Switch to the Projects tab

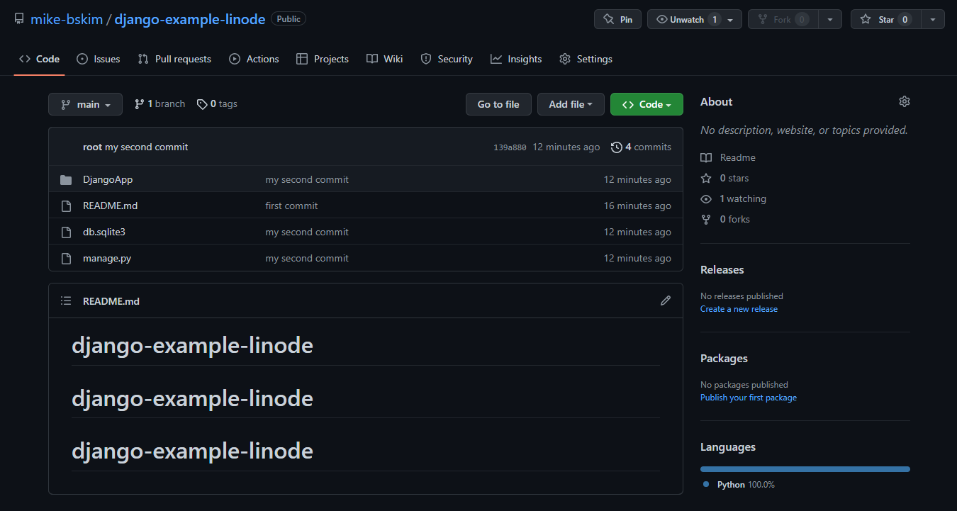pyautogui.click(x=323, y=59)
